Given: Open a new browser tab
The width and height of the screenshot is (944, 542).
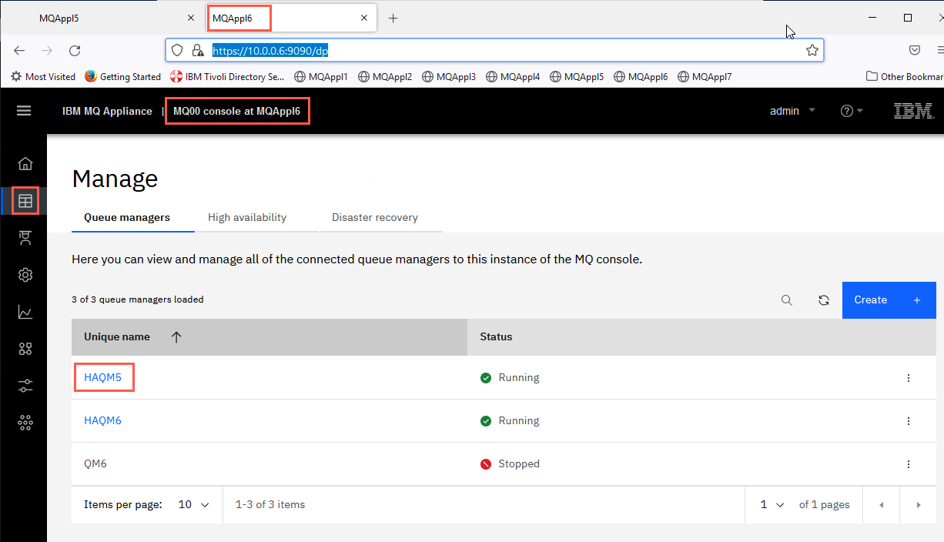Looking at the screenshot, I should 393,18.
